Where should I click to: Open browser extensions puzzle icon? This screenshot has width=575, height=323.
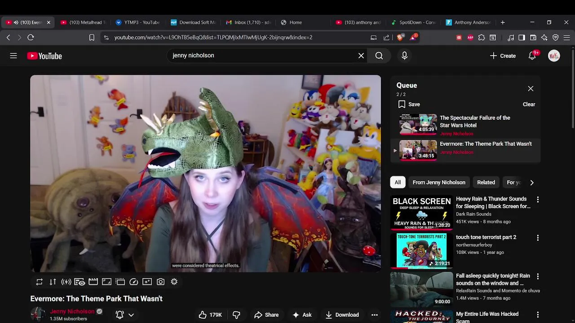[482, 38]
